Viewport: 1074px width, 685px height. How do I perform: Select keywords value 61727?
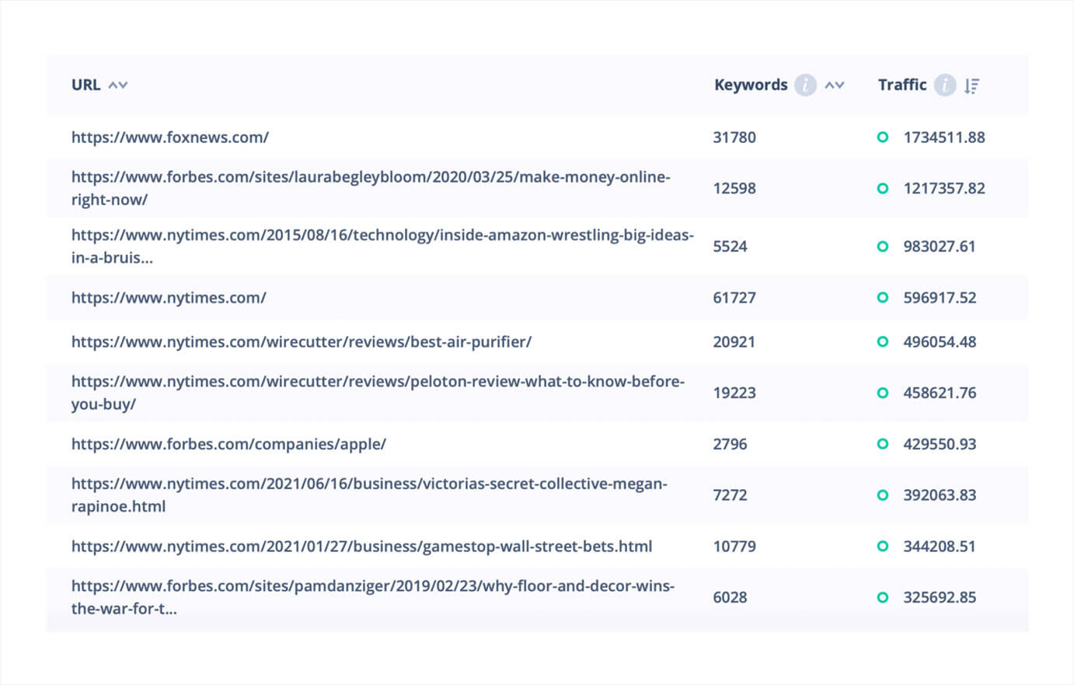[734, 298]
